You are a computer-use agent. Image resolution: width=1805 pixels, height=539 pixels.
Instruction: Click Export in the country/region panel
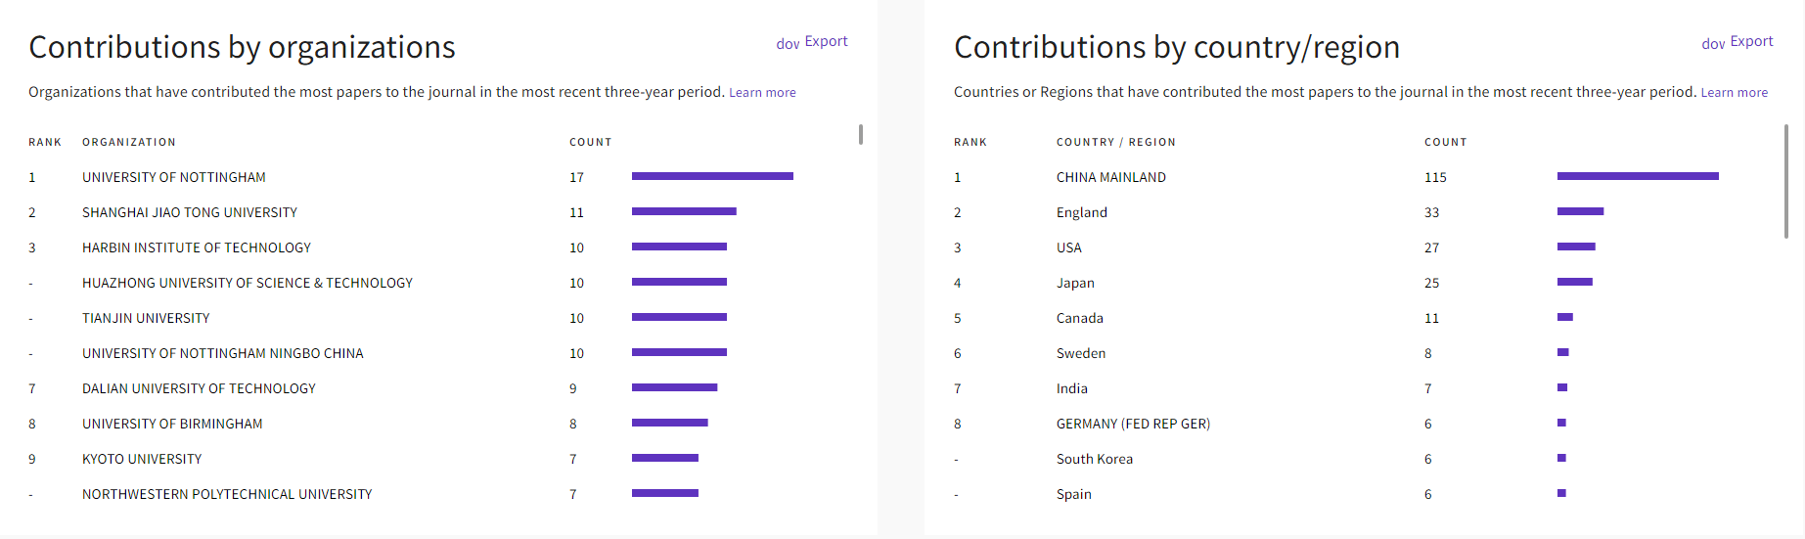1751,41
